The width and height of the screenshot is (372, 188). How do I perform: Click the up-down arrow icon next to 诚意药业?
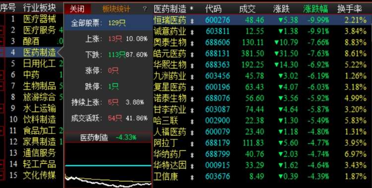(192, 32)
